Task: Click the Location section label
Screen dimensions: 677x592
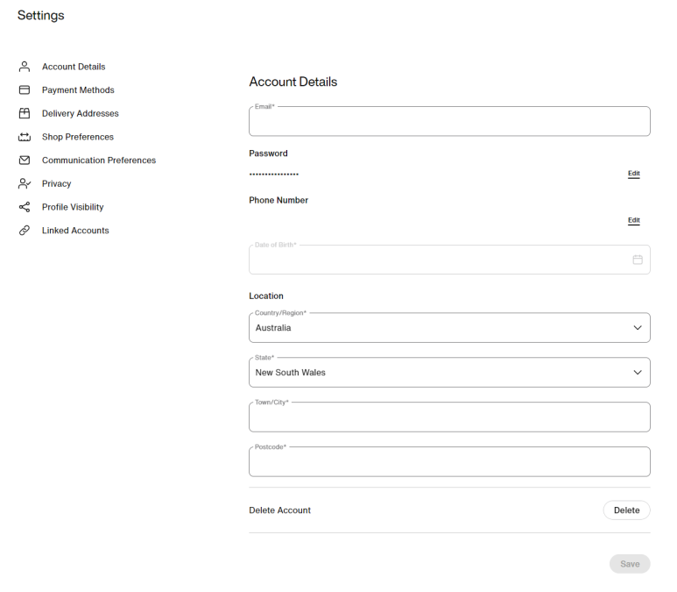Action: pos(266,296)
